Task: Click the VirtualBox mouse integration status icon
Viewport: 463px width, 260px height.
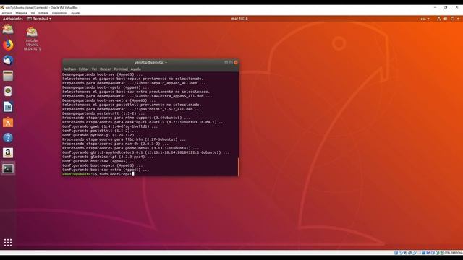Action: (x=437, y=253)
